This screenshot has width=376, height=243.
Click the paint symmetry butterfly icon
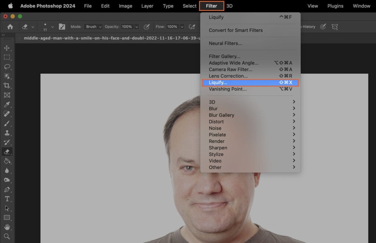coord(334,26)
